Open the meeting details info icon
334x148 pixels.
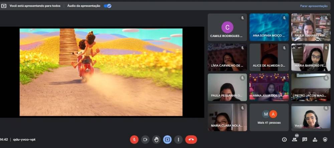[x=284, y=139]
